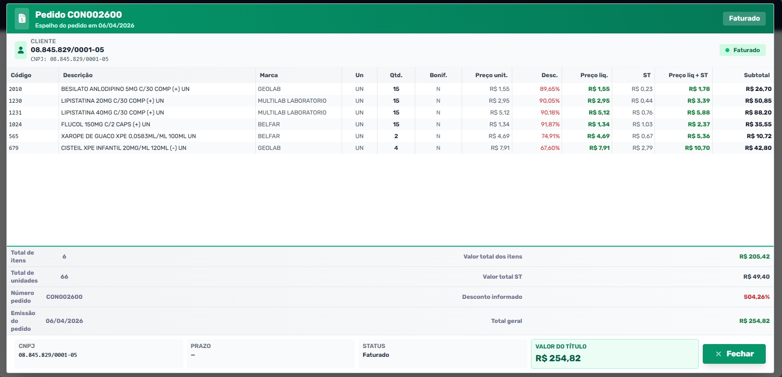Click the Valor do Título amount box

(615, 354)
